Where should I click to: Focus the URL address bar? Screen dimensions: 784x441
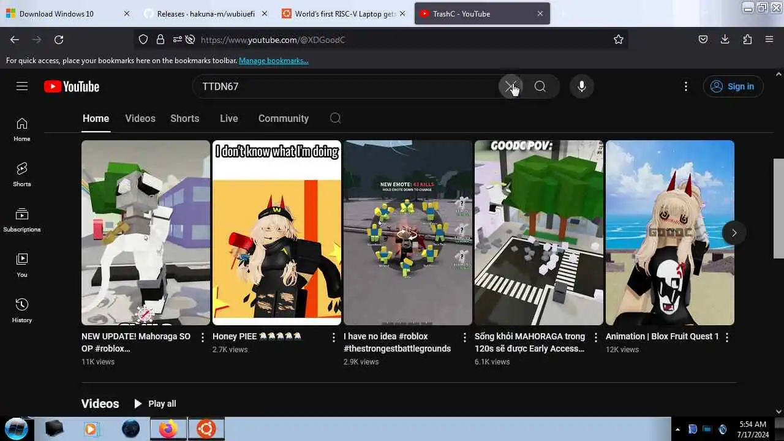(381, 39)
